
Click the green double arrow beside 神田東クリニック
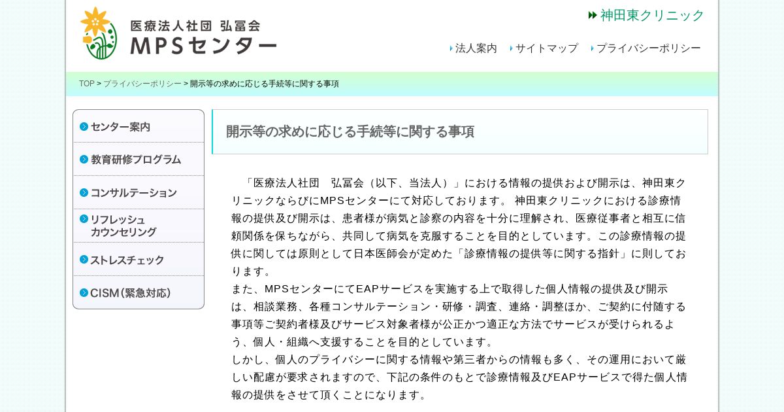[x=593, y=15]
